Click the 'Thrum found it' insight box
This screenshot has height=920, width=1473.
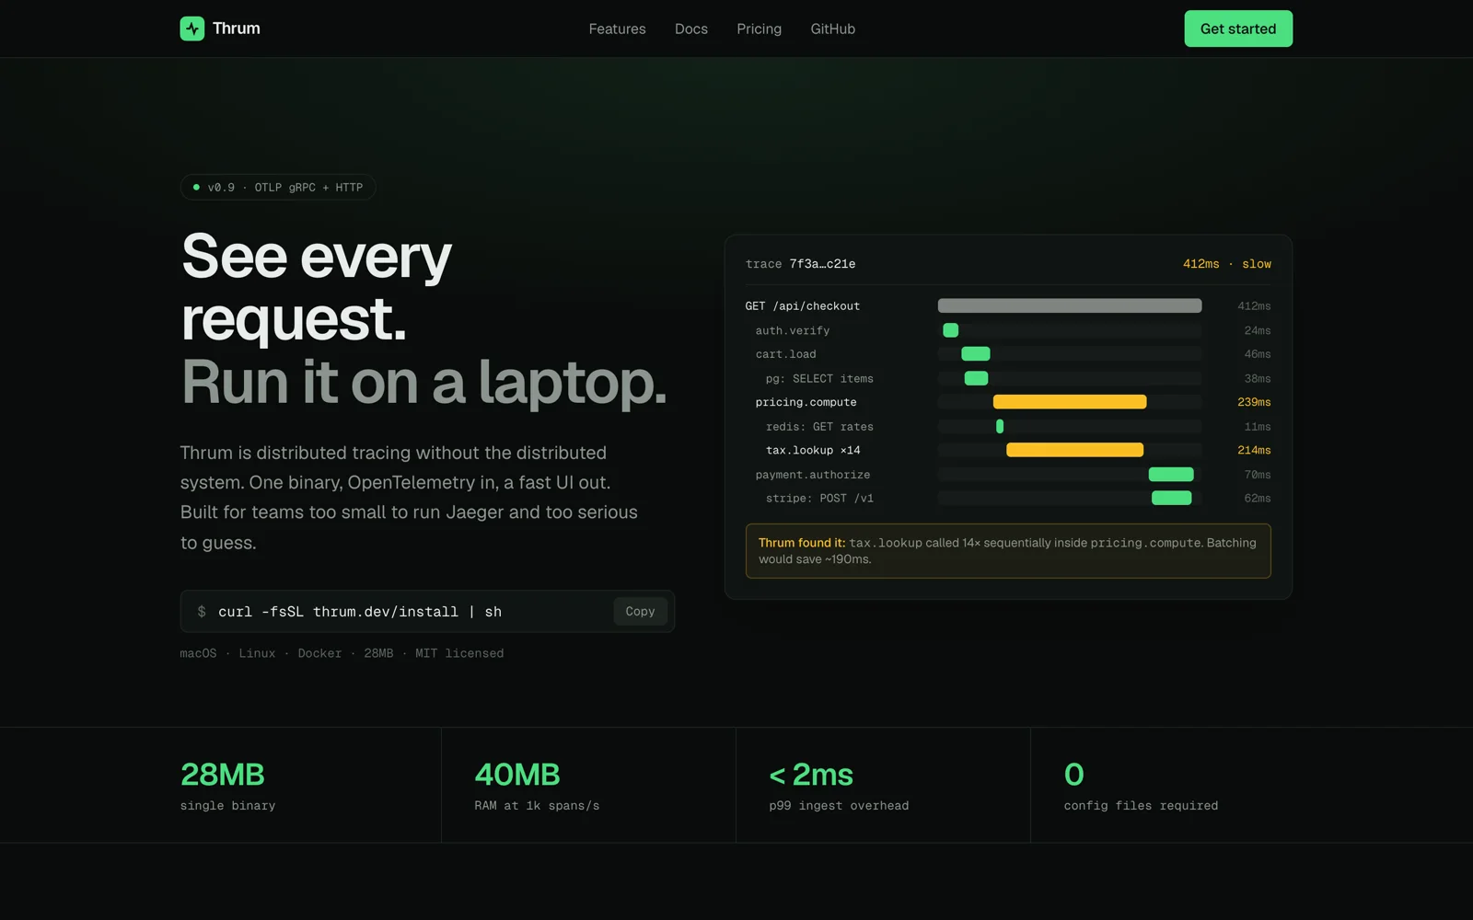(x=1008, y=551)
